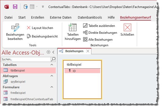Show Direkte Beziehungen
162x109 pixels.
(100, 33)
